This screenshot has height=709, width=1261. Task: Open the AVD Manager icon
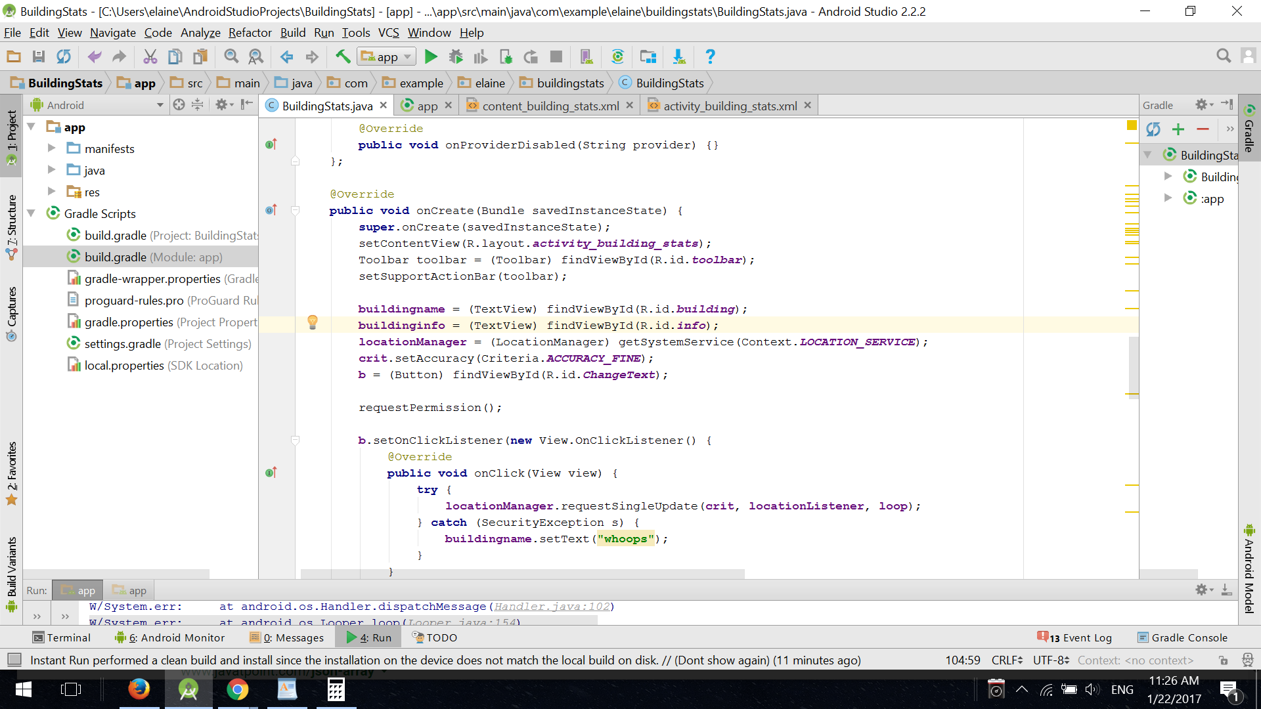click(586, 57)
